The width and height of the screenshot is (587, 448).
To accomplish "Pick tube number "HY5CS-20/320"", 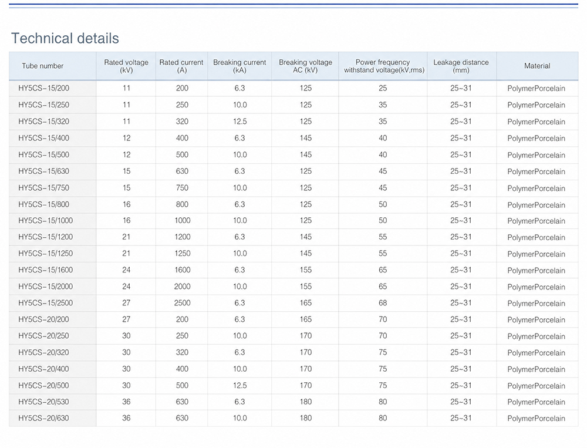I will tap(44, 352).
